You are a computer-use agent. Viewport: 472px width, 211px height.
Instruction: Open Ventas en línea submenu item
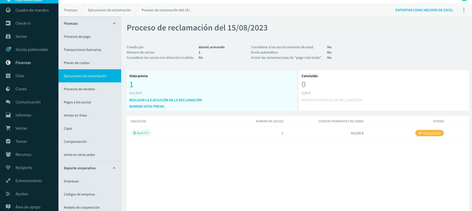pyautogui.click(x=90, y=115)
